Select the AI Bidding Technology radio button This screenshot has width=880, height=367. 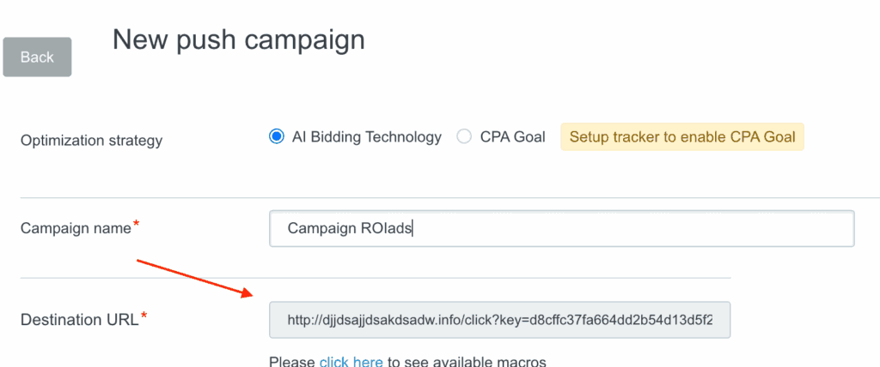(277, 136)
